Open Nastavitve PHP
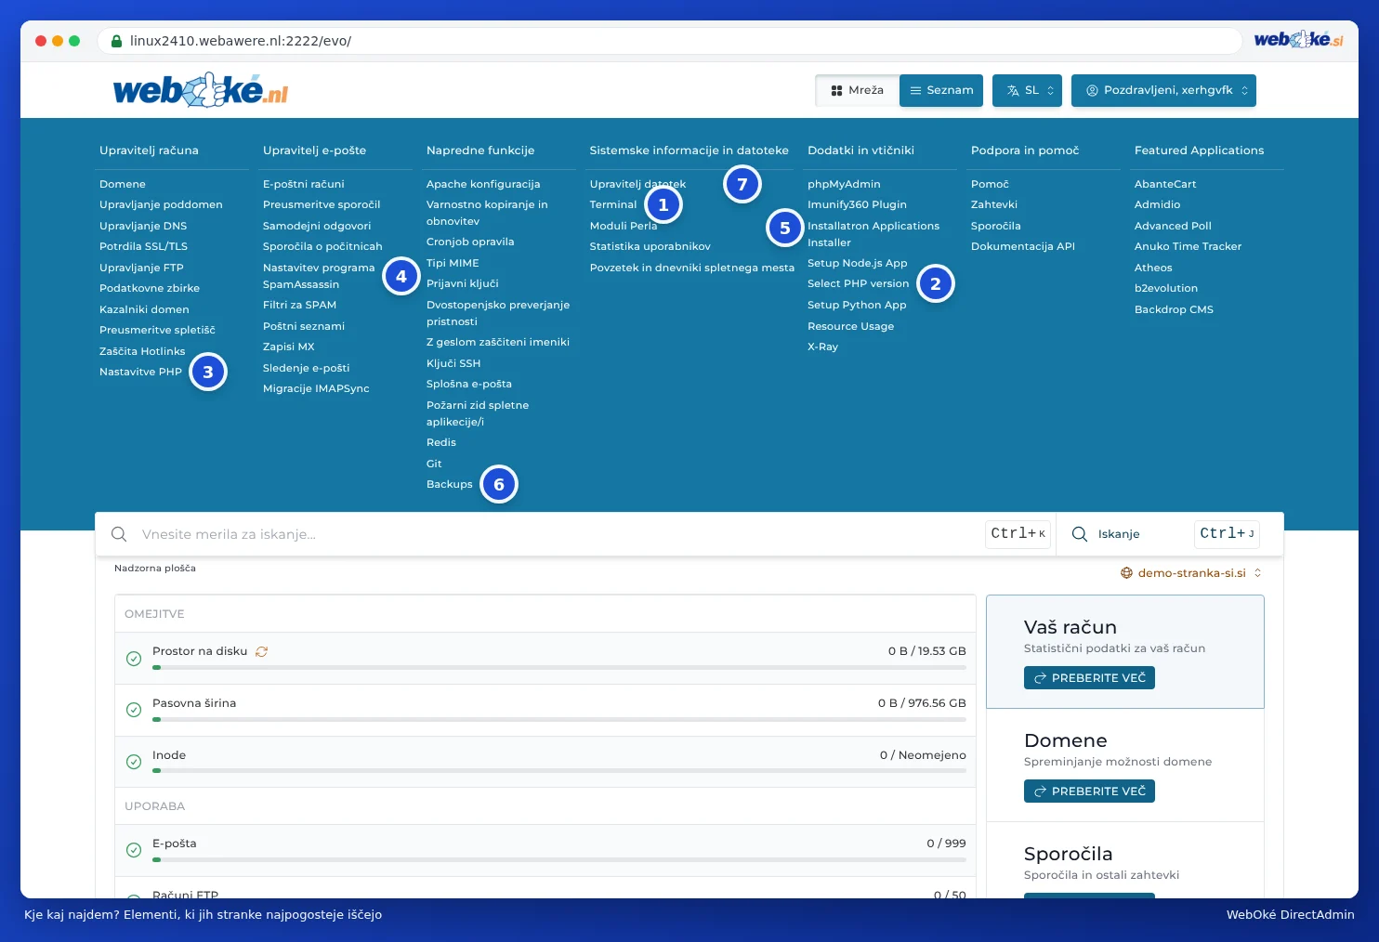The height and width of the screenshot is (942, 1379). pos(140,372)
